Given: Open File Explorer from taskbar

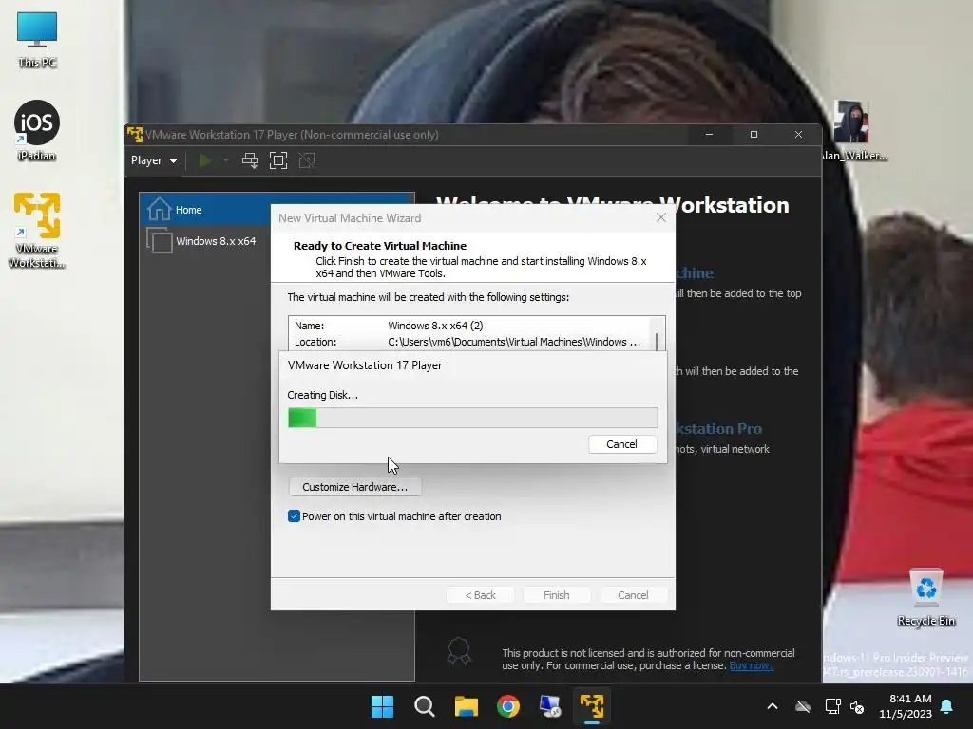Looking at the screenshot, I should click(466, 706).
